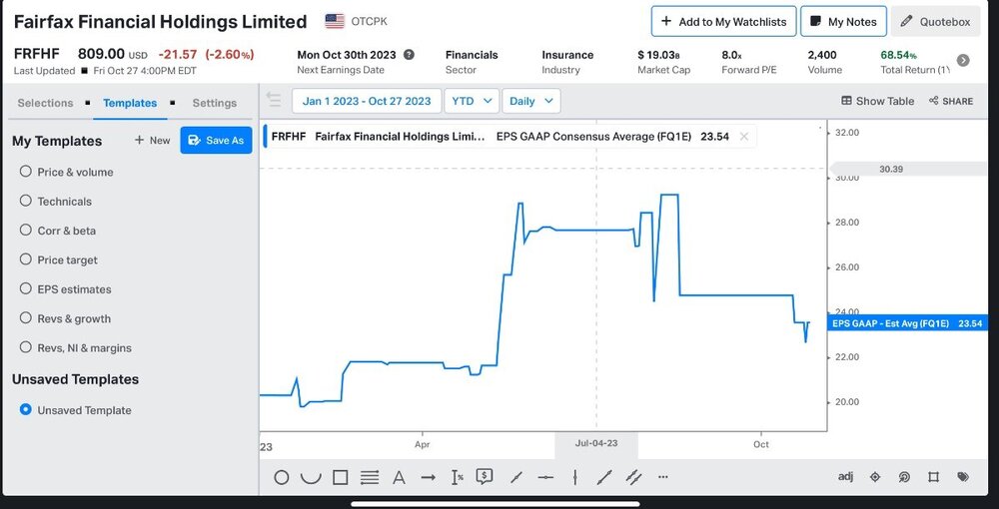999x509 pixels.
Task: Select Corr & beta template
Action: (58, 231)
